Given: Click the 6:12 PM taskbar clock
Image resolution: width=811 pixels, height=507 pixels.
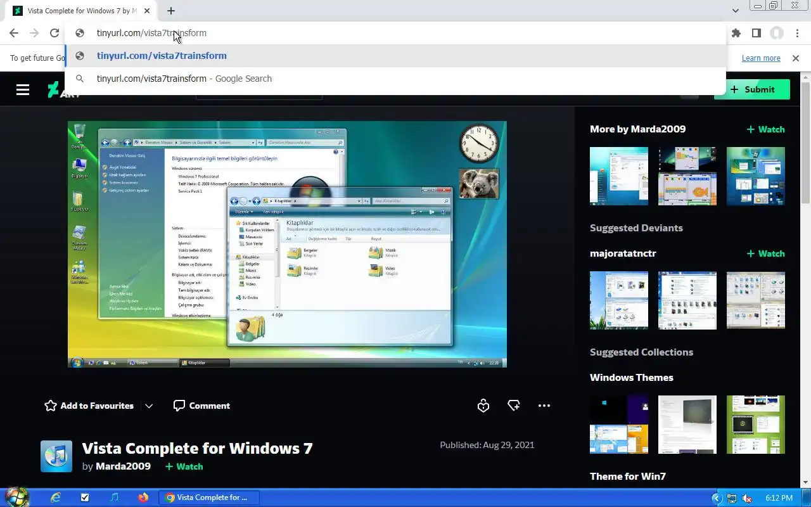Looking at the screenshot, I should tap(779, 498).
